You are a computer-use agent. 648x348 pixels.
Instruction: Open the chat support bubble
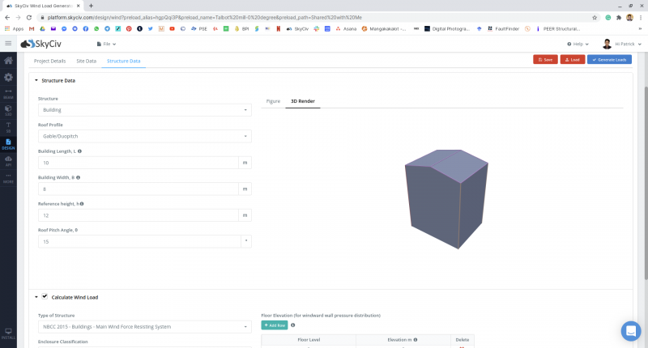[631, 330]
